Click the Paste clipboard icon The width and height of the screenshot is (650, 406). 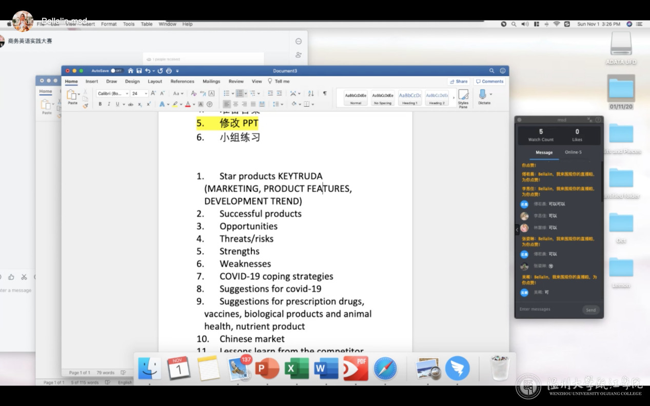[72, 94]
